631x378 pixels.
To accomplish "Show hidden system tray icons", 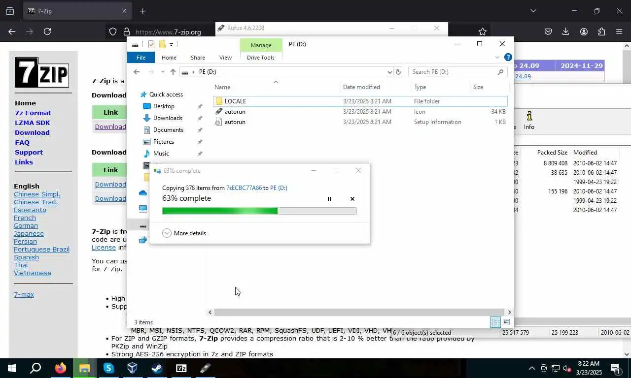I will 532,368.
